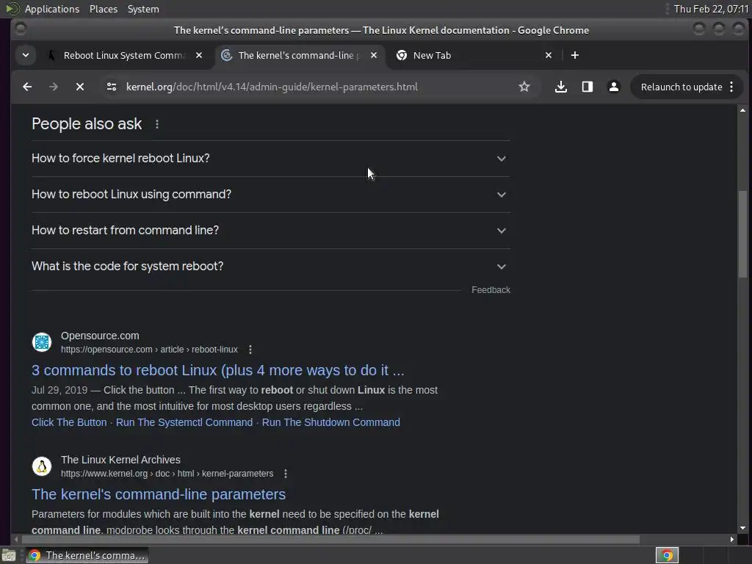
Task: Open 3 commands to reboot Linux link
Action: [217, 370]
